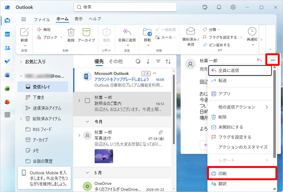Switch to the ヘルプ tab
This screenshot has height=192, width=283.
[x=95, y=19]
